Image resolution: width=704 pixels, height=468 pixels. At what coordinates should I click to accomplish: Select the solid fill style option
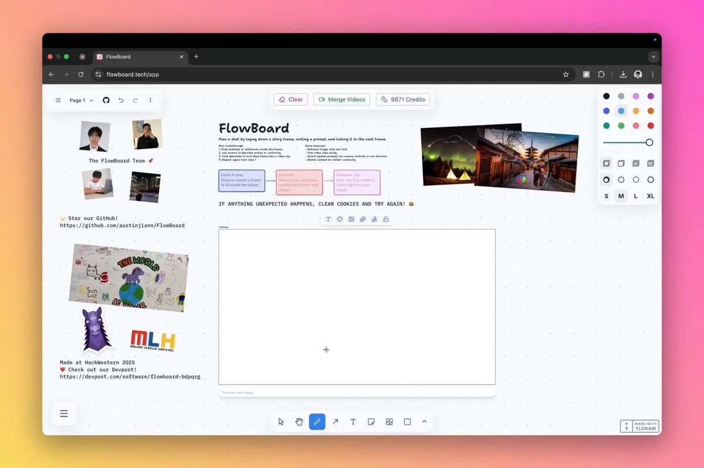click(x=636, y=164)
